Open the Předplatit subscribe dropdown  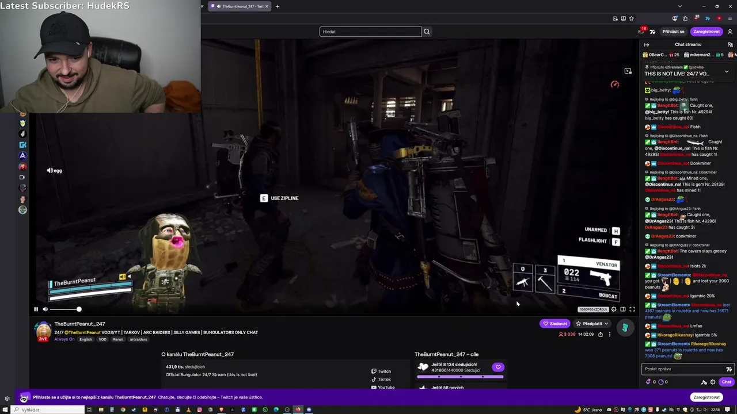coord(592,324)
